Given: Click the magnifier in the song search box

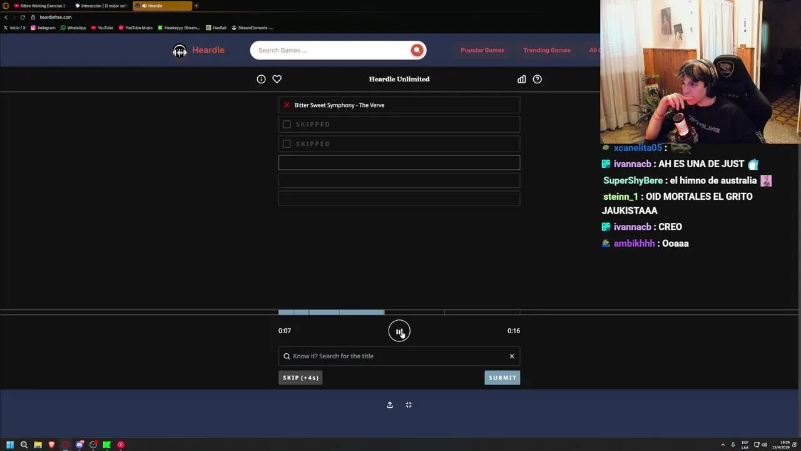Looking at the screenshot, I should click(x=287, y=356).
